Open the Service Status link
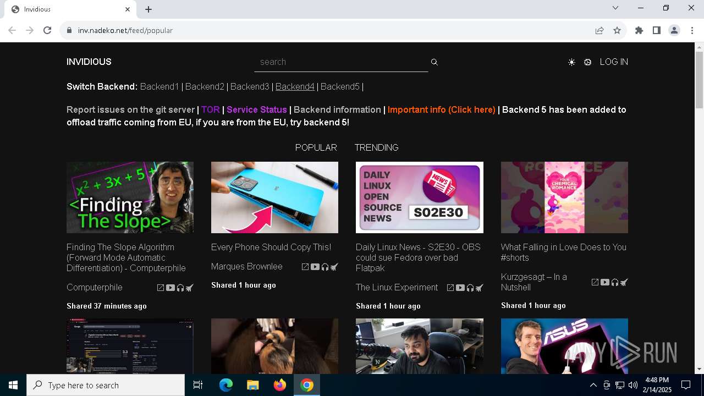 257,109
